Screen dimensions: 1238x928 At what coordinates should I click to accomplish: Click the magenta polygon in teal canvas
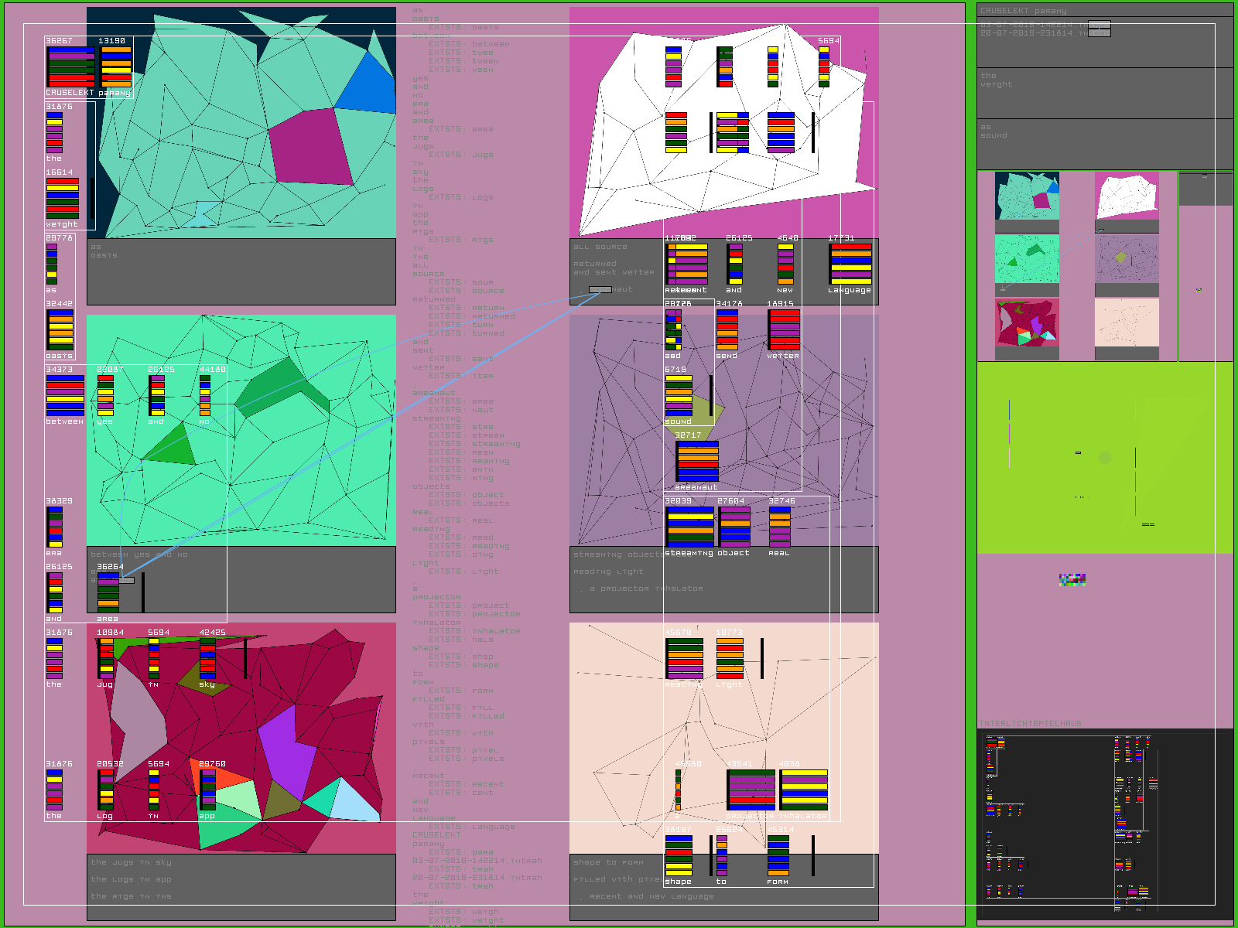click(x=311, y=147)
